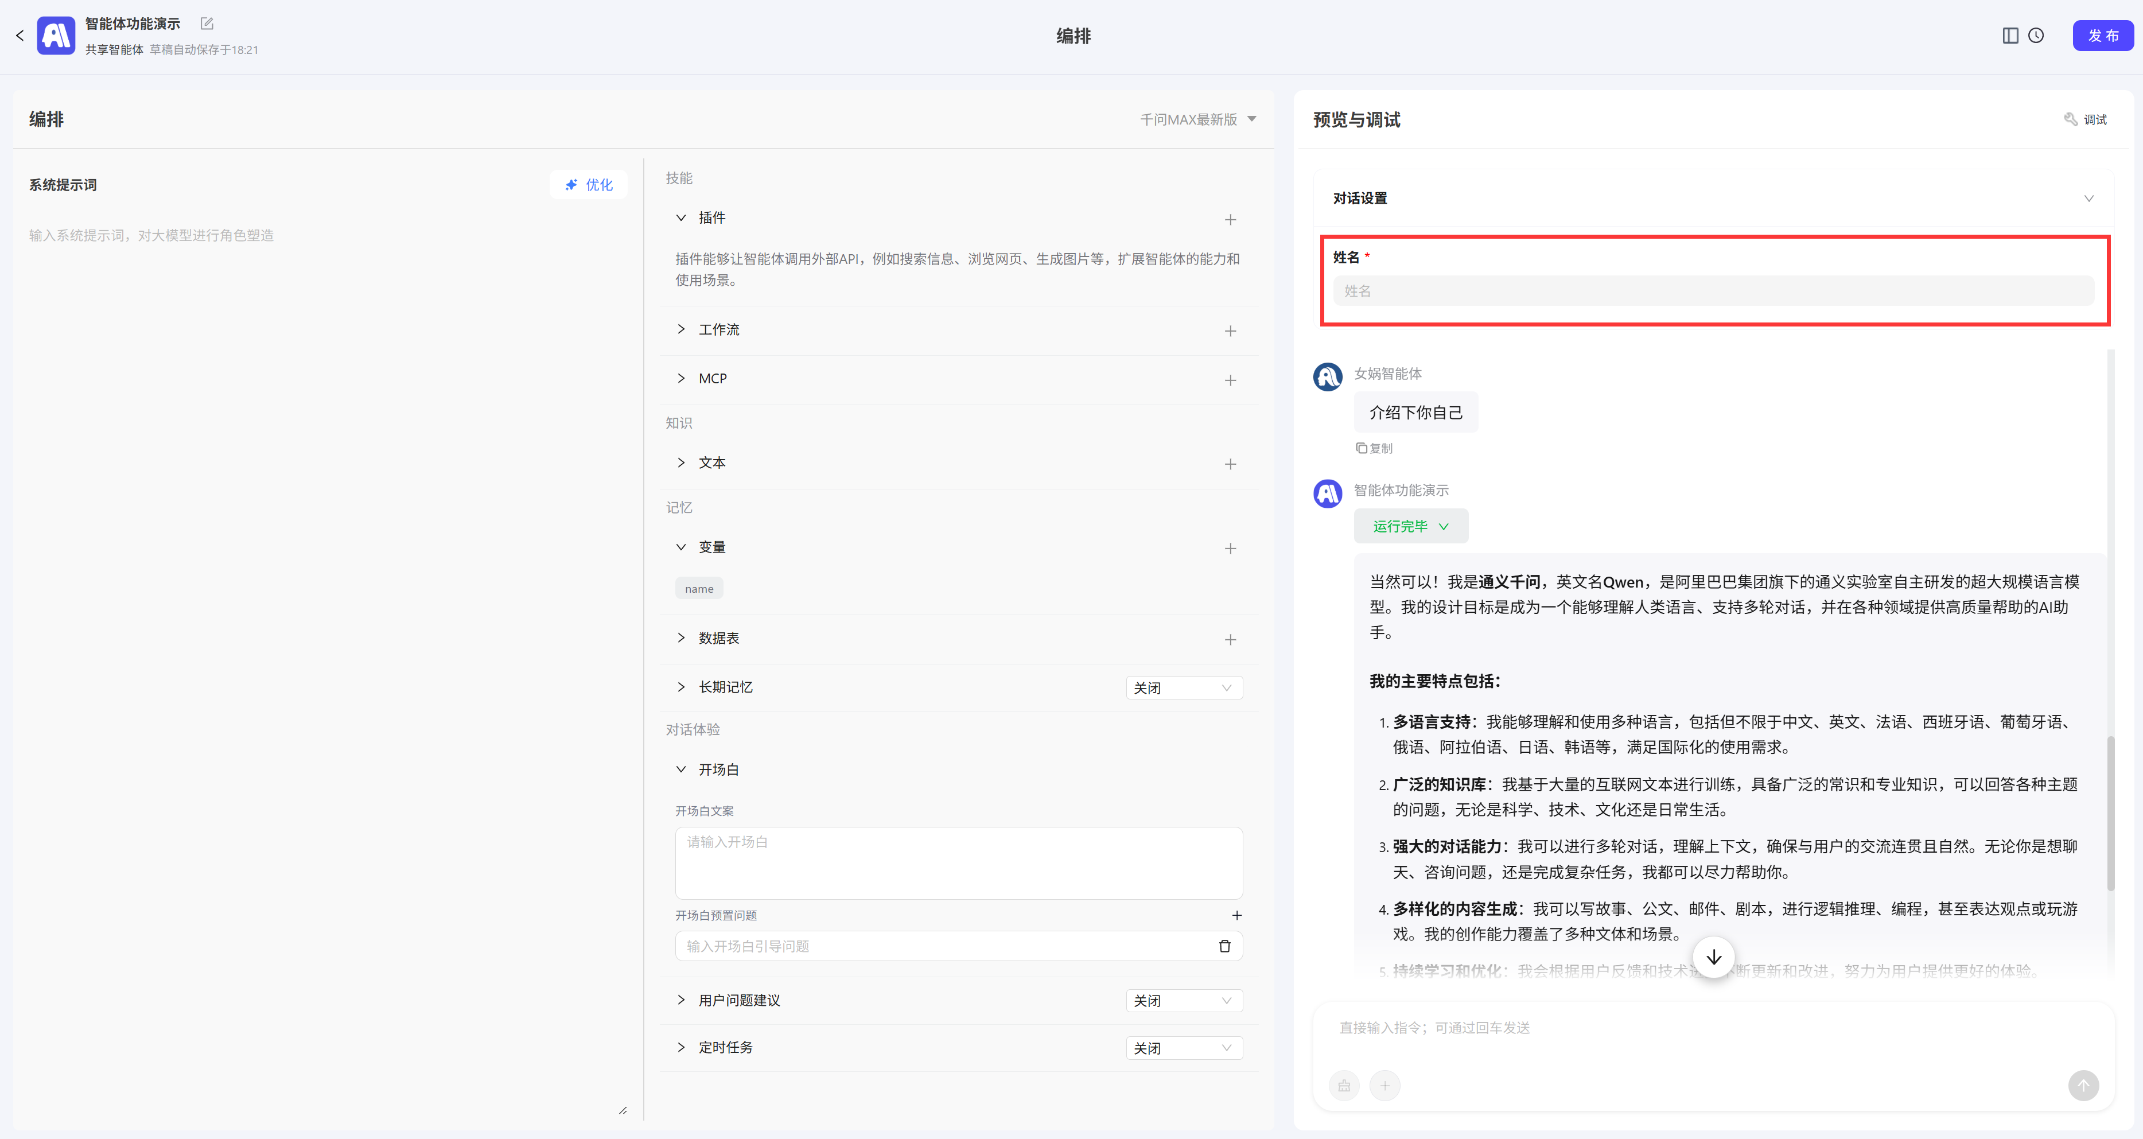
Task: Click the scroll-to-bottom arrow button
Action: 1714,958
